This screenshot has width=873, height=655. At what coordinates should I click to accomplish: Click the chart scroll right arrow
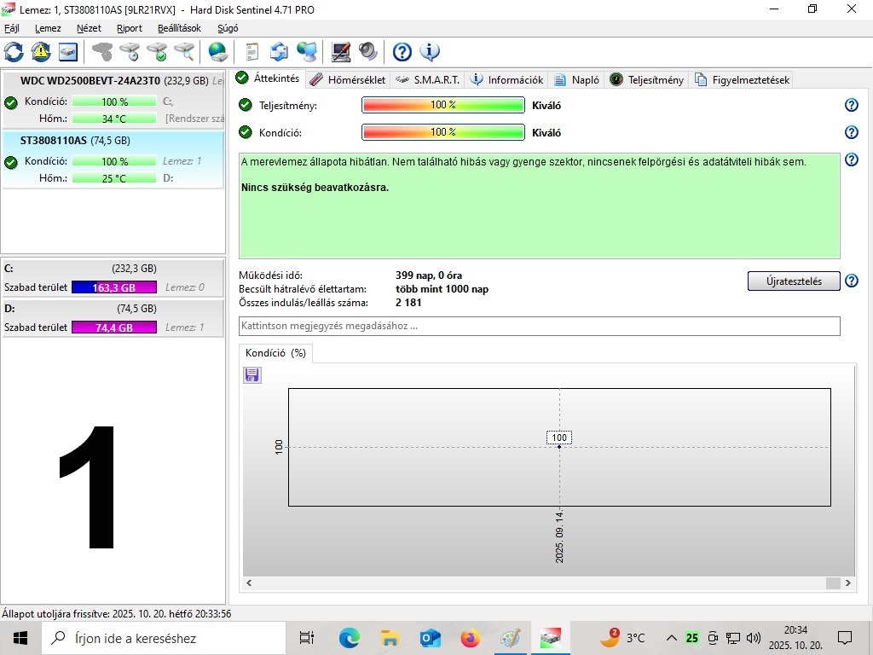tap(848, 583)
